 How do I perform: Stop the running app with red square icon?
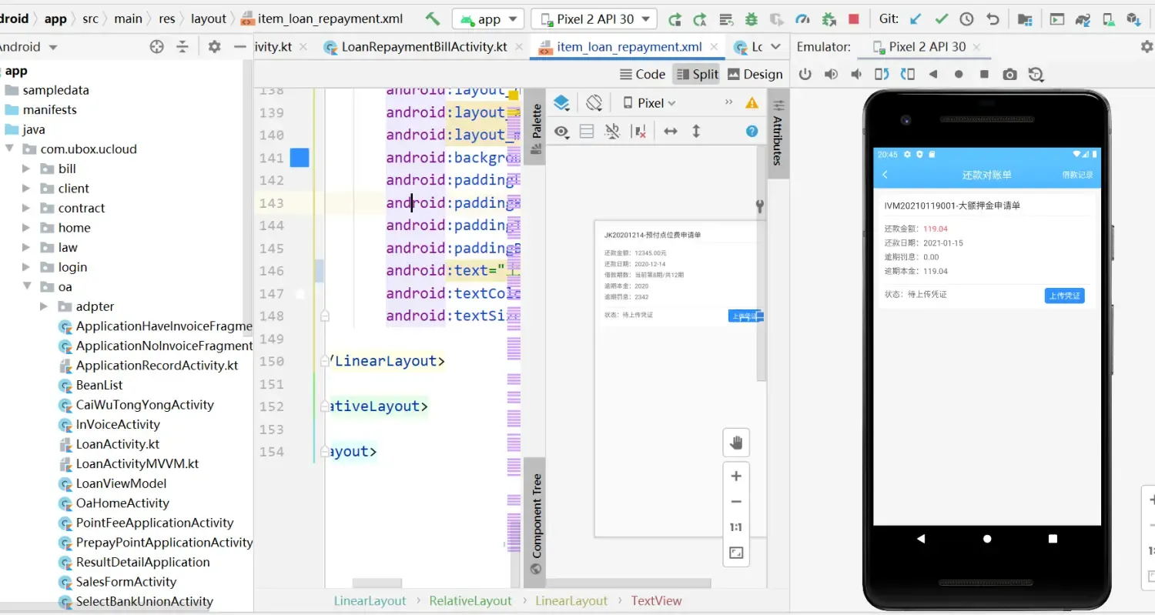tap(855, 18)
